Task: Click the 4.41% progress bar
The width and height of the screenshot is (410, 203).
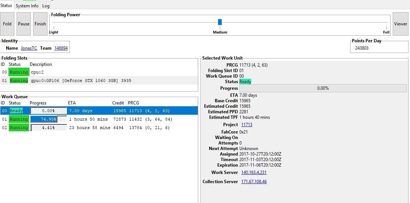Action: [x=49, y=128]
